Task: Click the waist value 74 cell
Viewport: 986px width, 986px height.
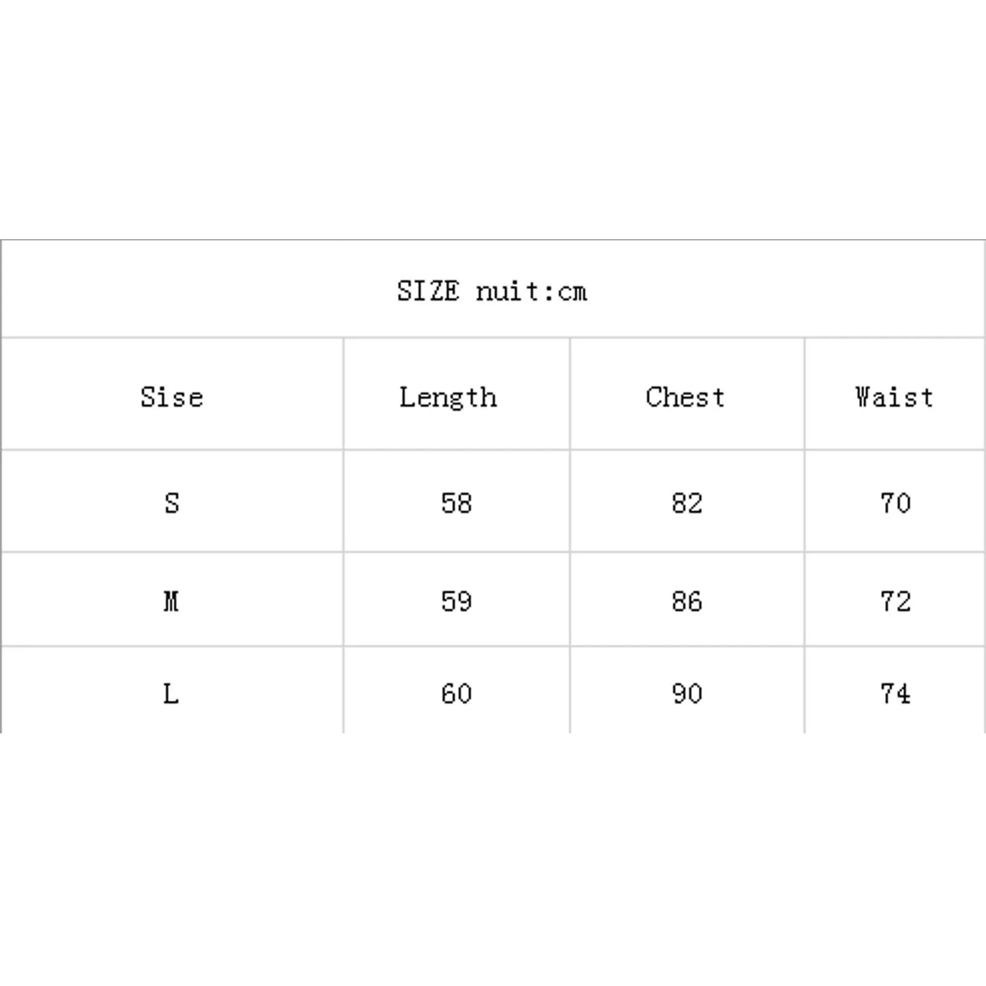Action: point(895,694)
